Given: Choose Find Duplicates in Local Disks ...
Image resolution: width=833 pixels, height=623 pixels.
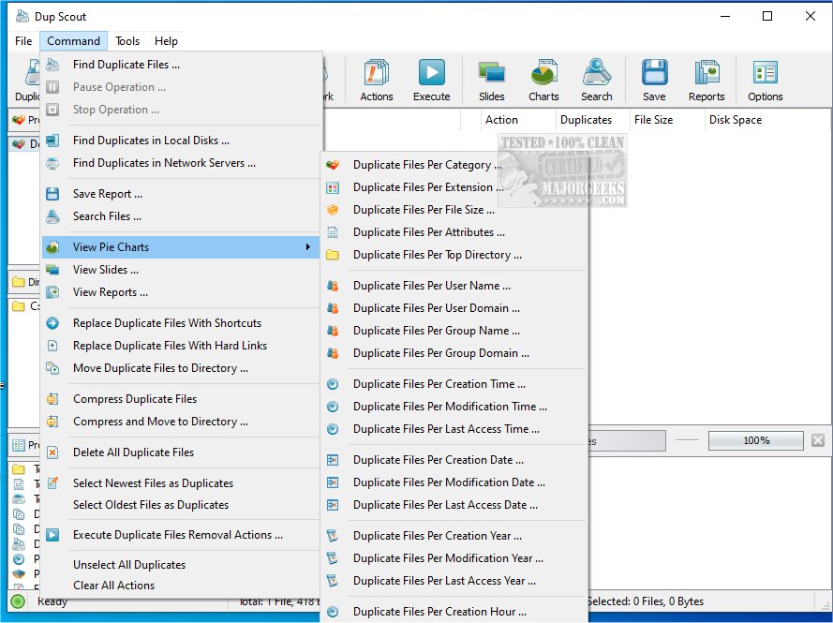Looking at the screenshot, I should (x=182, y=141).
